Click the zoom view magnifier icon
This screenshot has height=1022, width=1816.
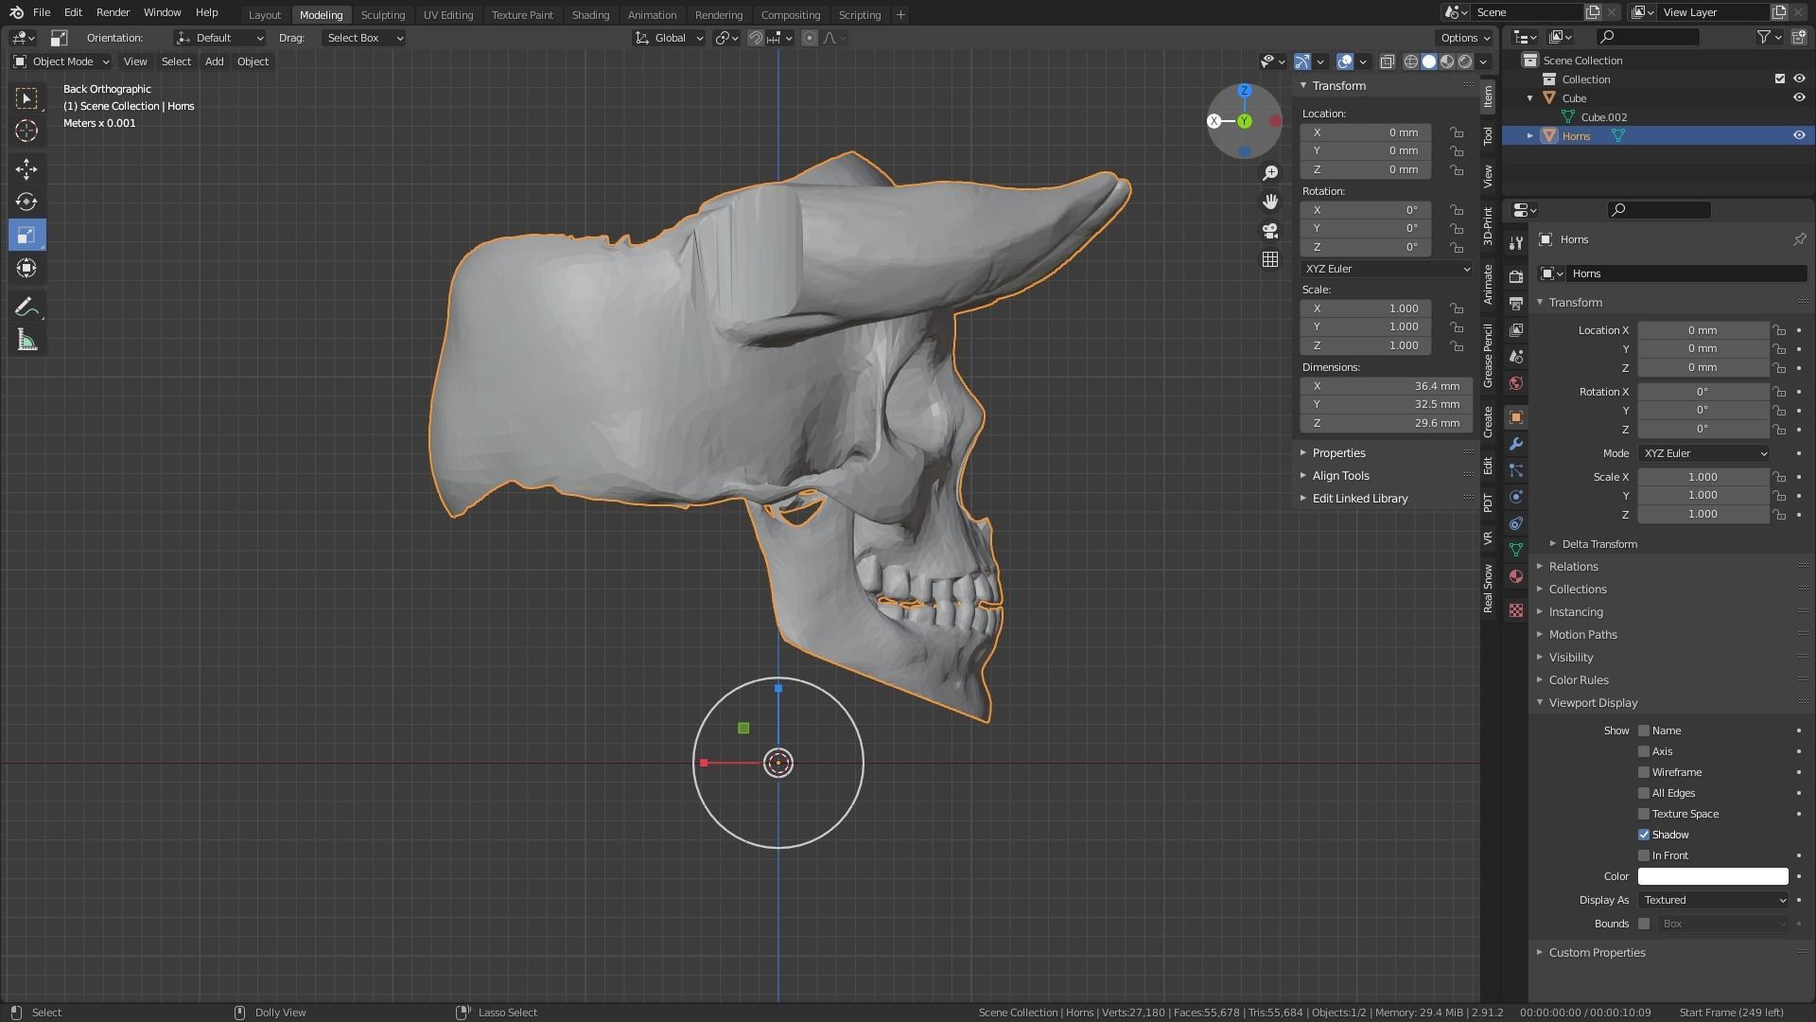pos(1270,173)
